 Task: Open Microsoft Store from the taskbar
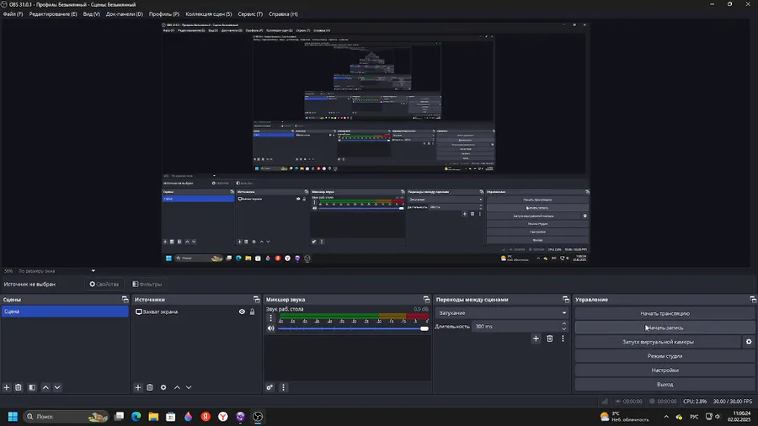tap(171, 417)
